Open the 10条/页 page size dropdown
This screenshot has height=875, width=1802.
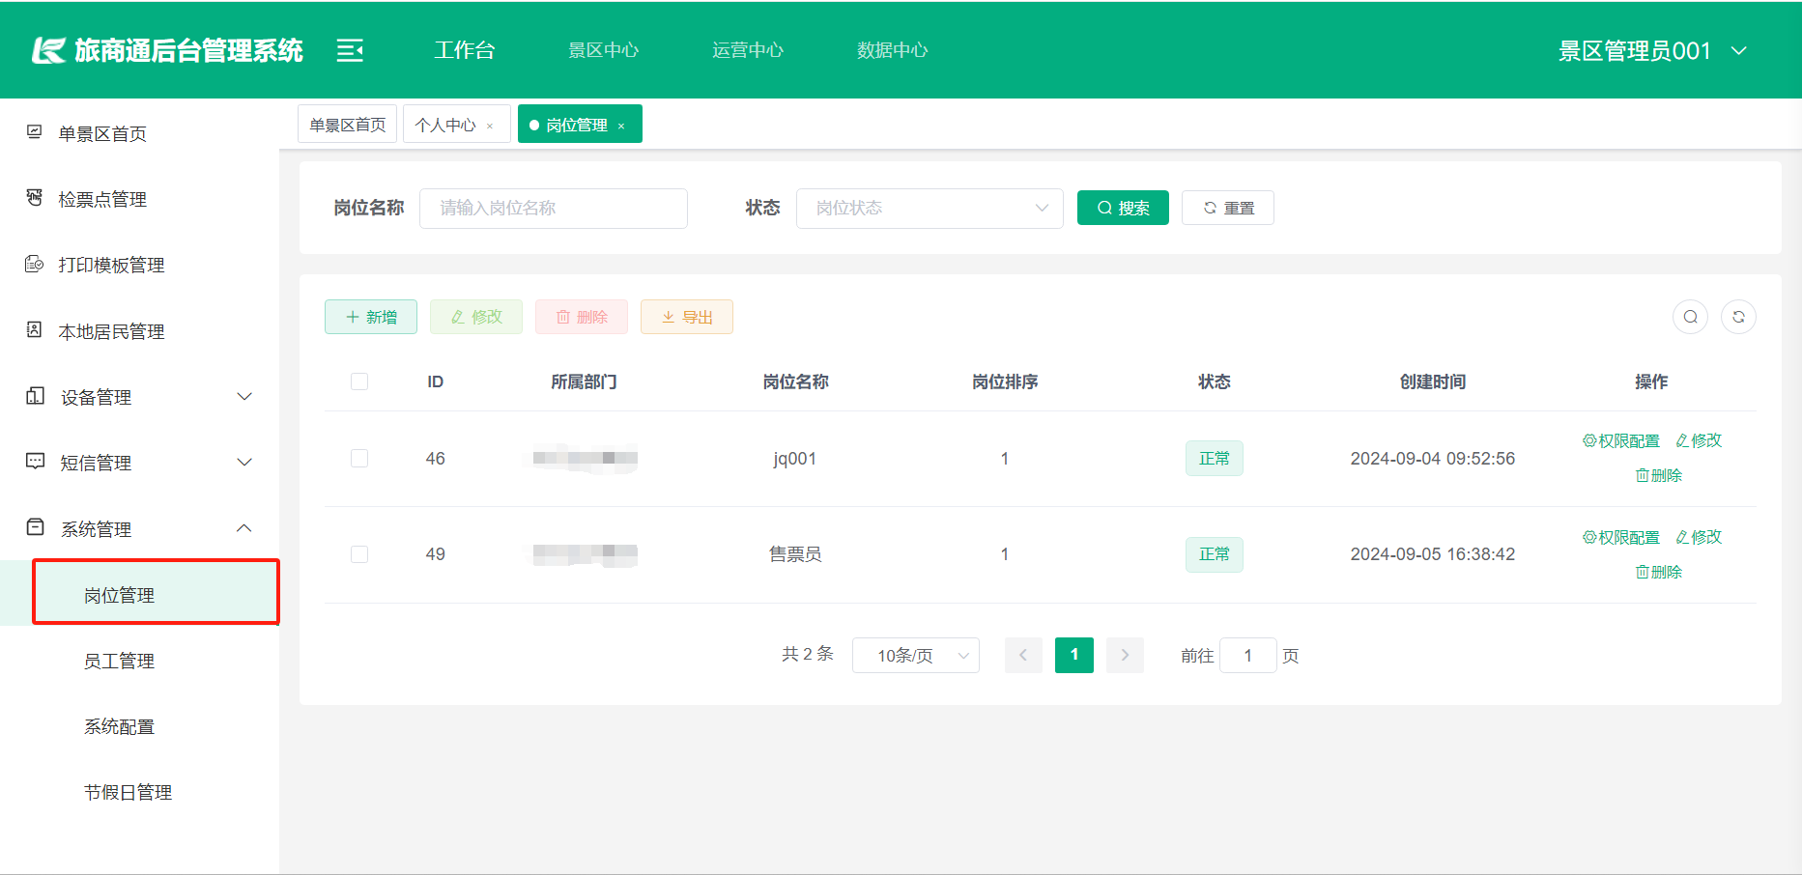pos(915,655)
